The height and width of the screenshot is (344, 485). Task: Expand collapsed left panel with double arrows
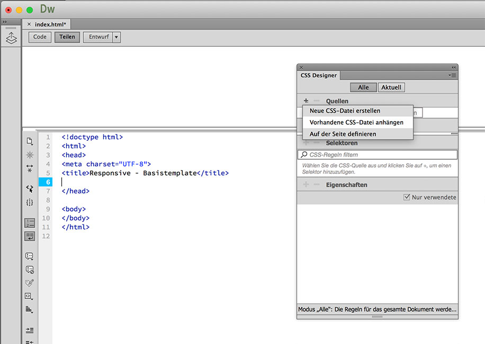[5, 22]
